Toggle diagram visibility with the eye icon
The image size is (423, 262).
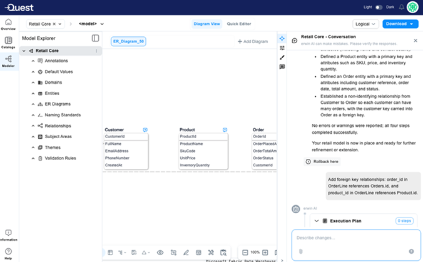160,253
